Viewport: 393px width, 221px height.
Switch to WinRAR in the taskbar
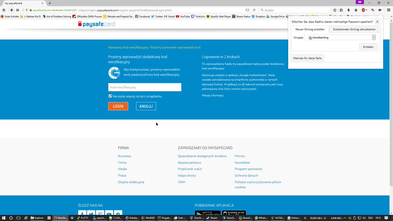(x=148, y=218)
